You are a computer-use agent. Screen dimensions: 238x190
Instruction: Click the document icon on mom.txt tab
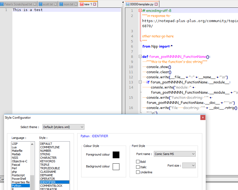62,4
